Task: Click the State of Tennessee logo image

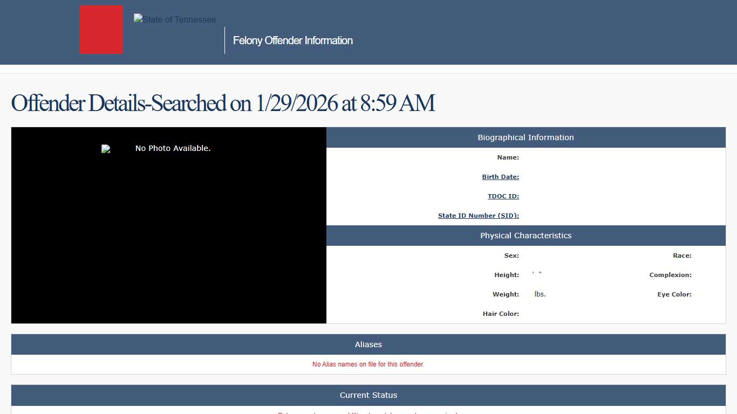Action: pos(175,20)
